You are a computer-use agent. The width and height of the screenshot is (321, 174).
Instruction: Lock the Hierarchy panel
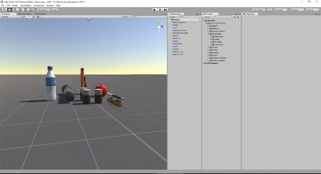tap(197, 14)
